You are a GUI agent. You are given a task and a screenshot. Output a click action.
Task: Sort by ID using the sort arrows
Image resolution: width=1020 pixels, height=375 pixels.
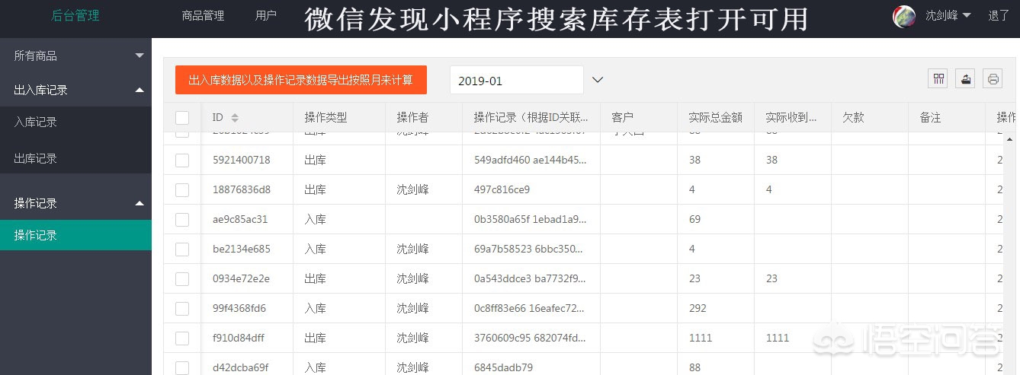[x=235, y=118]
